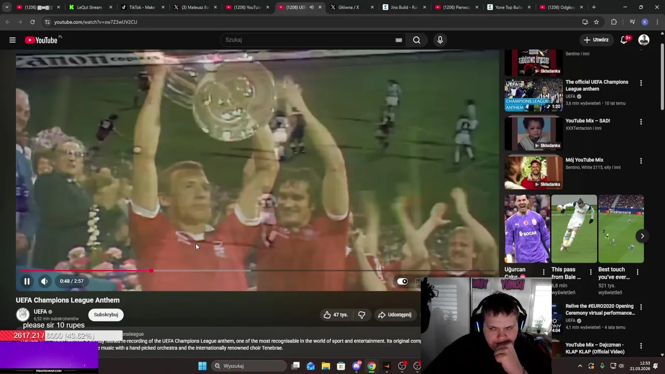Open options for the 'Best touch you've ever' short
This screenshot has height=374, width=665.
pos(637,272)
